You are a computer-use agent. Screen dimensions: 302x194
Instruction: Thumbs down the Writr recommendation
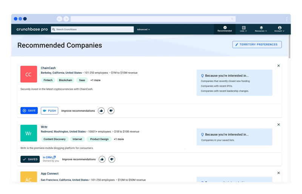click(112, 159)
